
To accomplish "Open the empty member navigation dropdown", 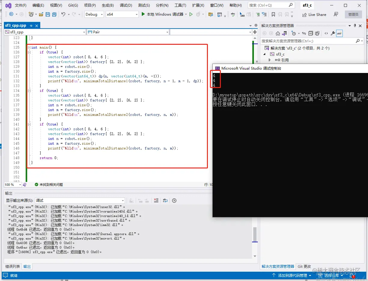I will point(211,32).
